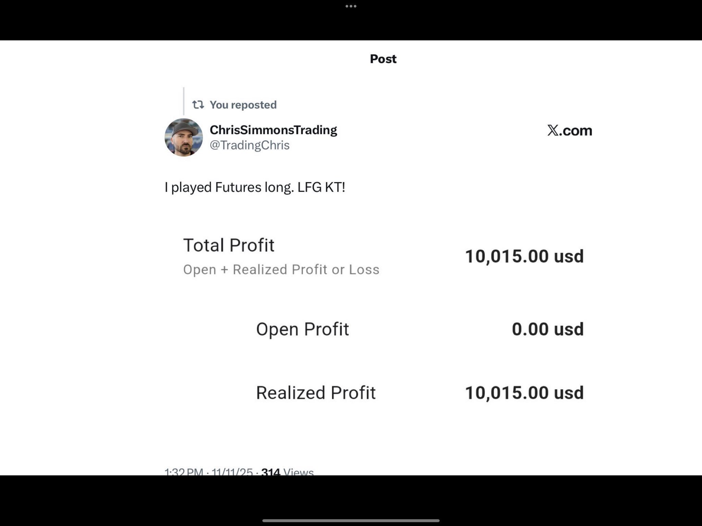Click the 'You reposted' label
702x526 pixels.
[x=243, y=105]
